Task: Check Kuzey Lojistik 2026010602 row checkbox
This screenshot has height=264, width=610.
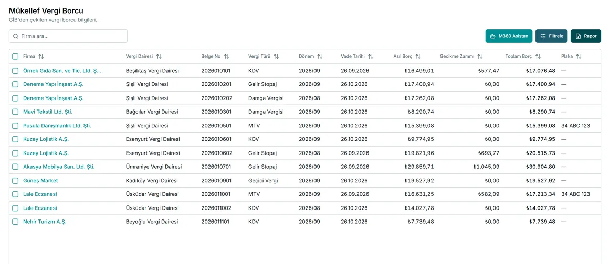Action: [x=15, y=153]
